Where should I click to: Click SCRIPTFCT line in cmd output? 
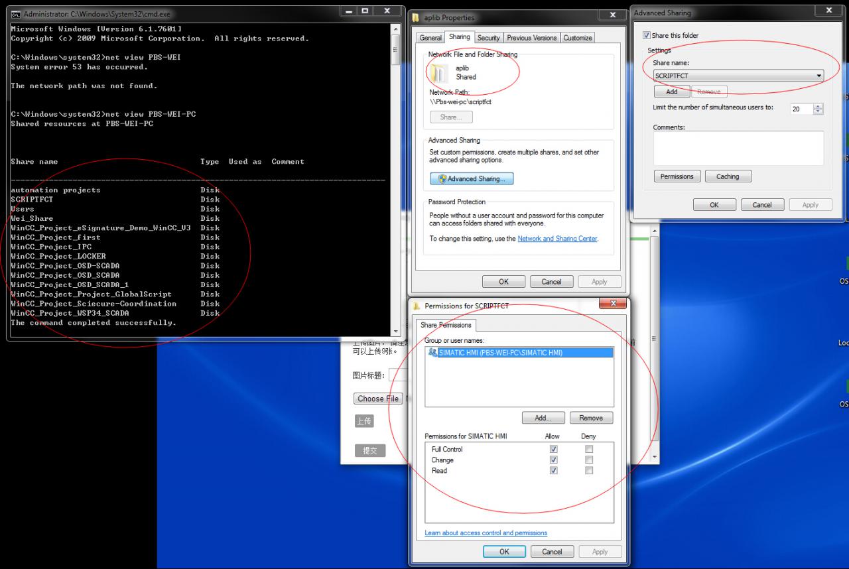coord(32,199)
